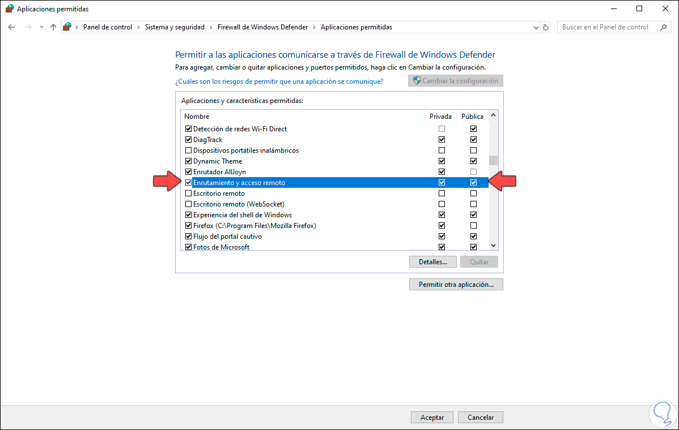The height and width of the screenshot is (430, 679).
Task: Toggle Privada checkbox for Detección de redes Wi-Fi Direct
Action: click(442, 129)
